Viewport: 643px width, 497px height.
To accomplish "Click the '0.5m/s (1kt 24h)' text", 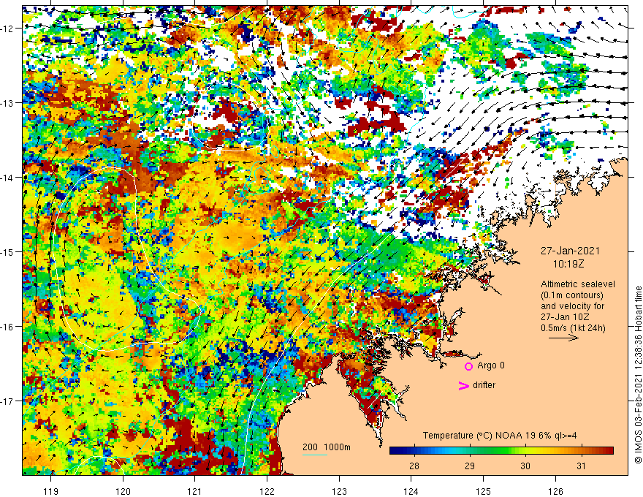I will point(573,328).
